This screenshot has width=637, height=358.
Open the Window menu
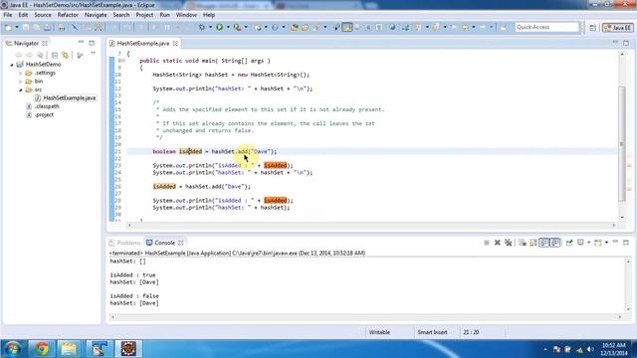[186, 15]
